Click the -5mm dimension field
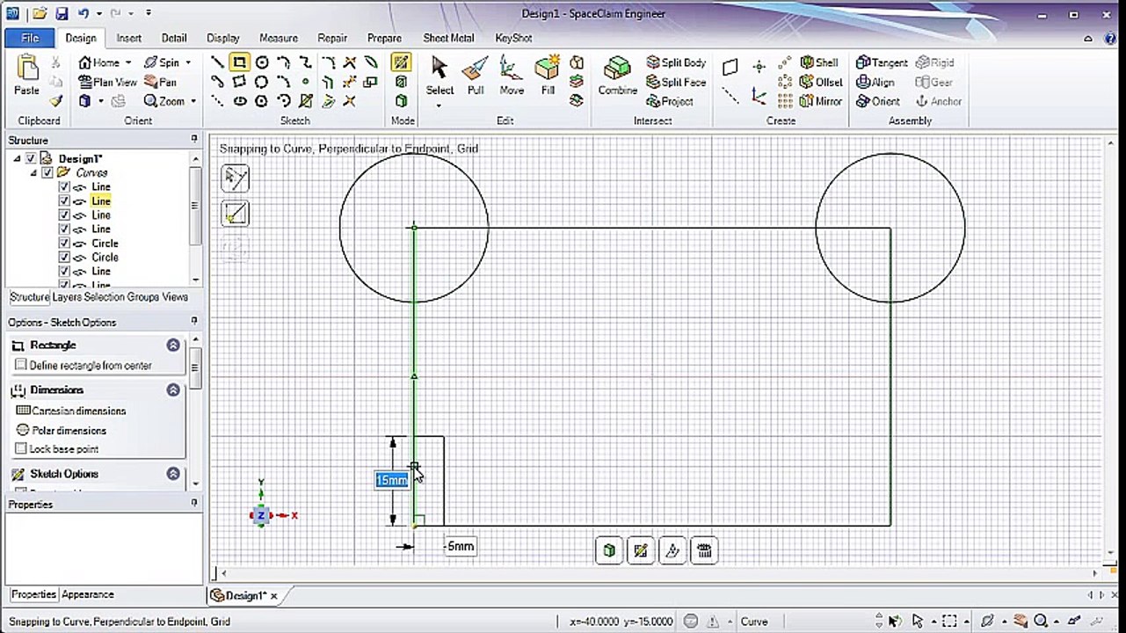Screen dimensions: 1126x633 [x=460, y=546]
